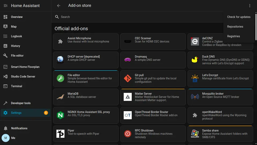Collapse the sidebar with the hamburger icon

coord(5,6)
